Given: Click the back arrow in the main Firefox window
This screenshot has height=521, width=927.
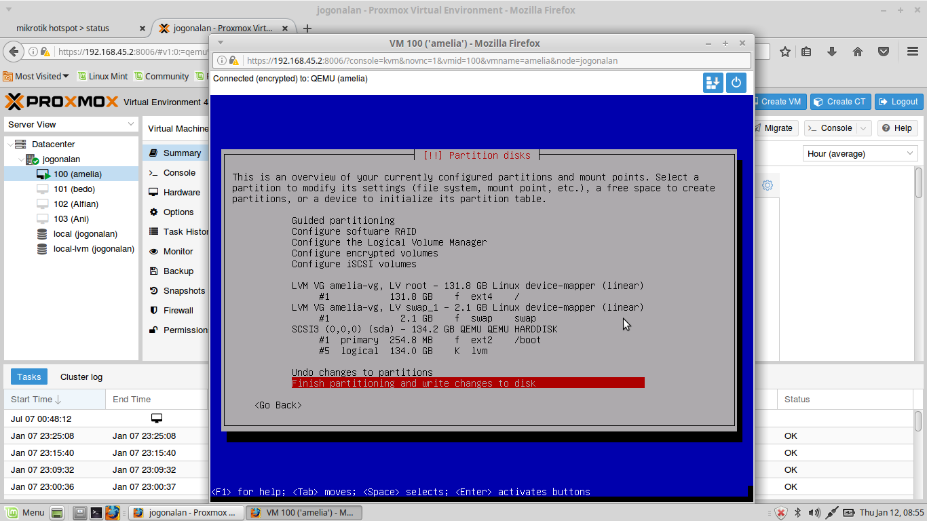Looking at the screenshot, I should [13, 52].
